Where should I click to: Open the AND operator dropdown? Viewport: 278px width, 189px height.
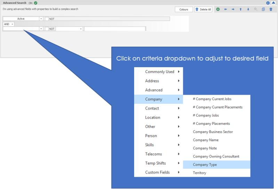pos(13,24)
